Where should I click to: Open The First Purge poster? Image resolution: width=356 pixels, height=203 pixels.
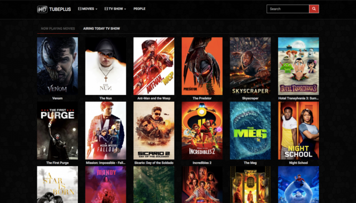coord(57,130)
